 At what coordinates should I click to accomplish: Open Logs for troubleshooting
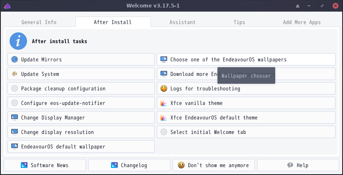click(x=246, y=88)
